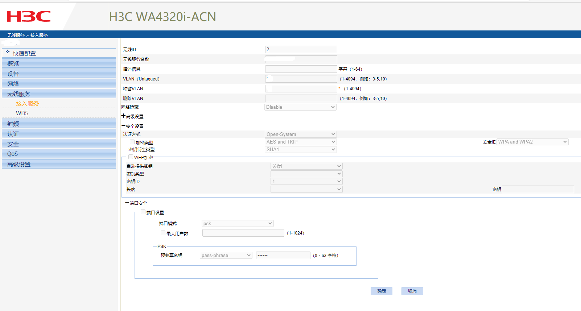This screenshot has width=581, height=311.
Task: Click the 缺省VLAN input field
Action: pos(301,88)
